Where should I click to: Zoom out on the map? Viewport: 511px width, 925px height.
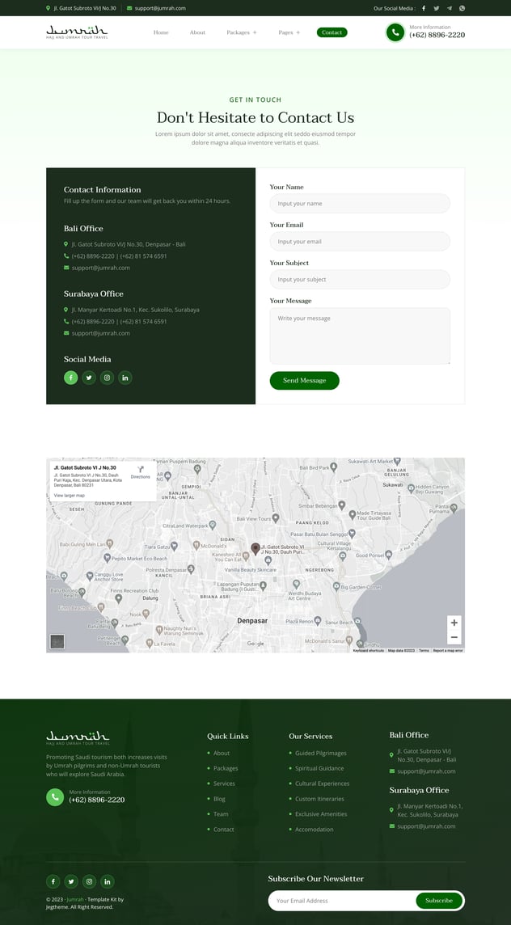pyautogui.click(x=454, y=637)
